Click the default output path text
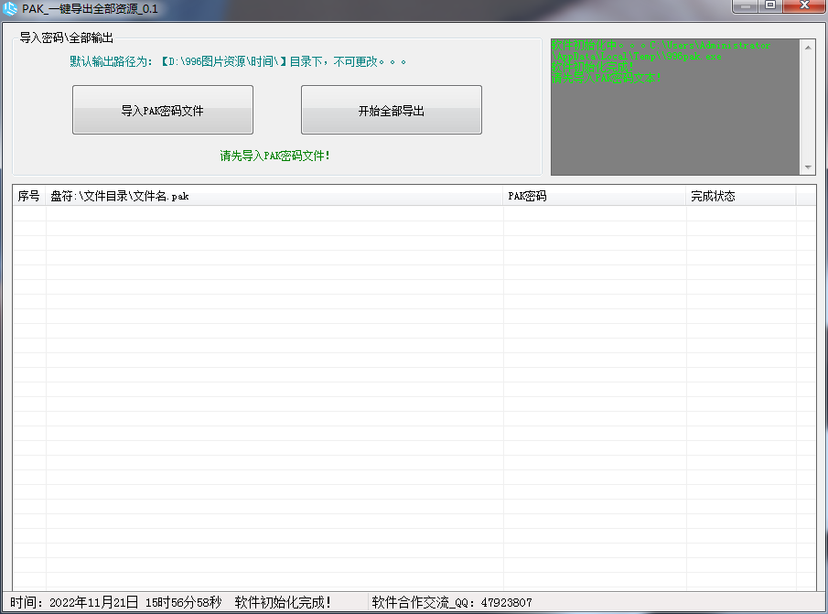This screenshot has width=828, height=614. tap(238, 61)
